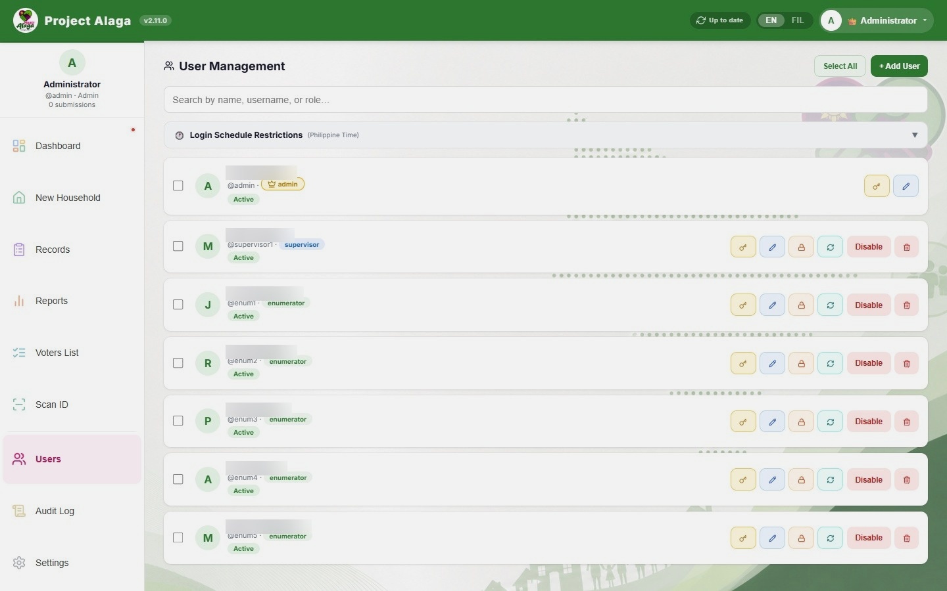947x591 pixels.
Task: Click the Up to date sync status
Action: (720, 20)
